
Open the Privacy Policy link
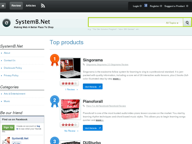[x=11, y=76]
